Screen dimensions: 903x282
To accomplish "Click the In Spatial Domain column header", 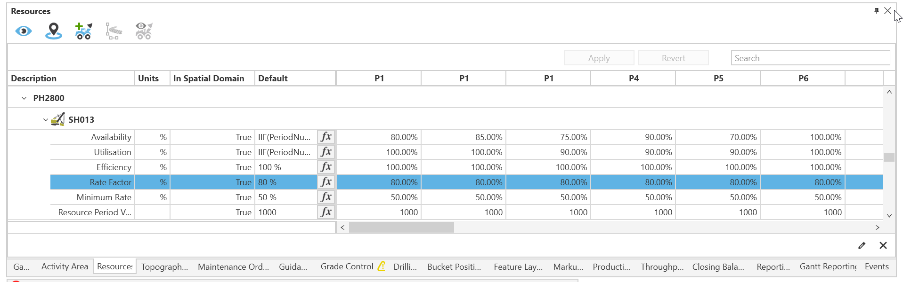I will [x=212, y=78].
